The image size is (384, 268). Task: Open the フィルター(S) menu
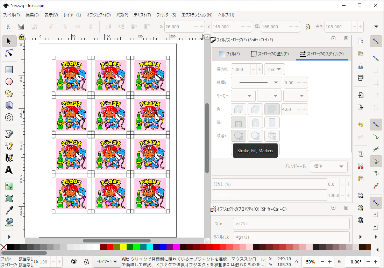tap(166, 15)
